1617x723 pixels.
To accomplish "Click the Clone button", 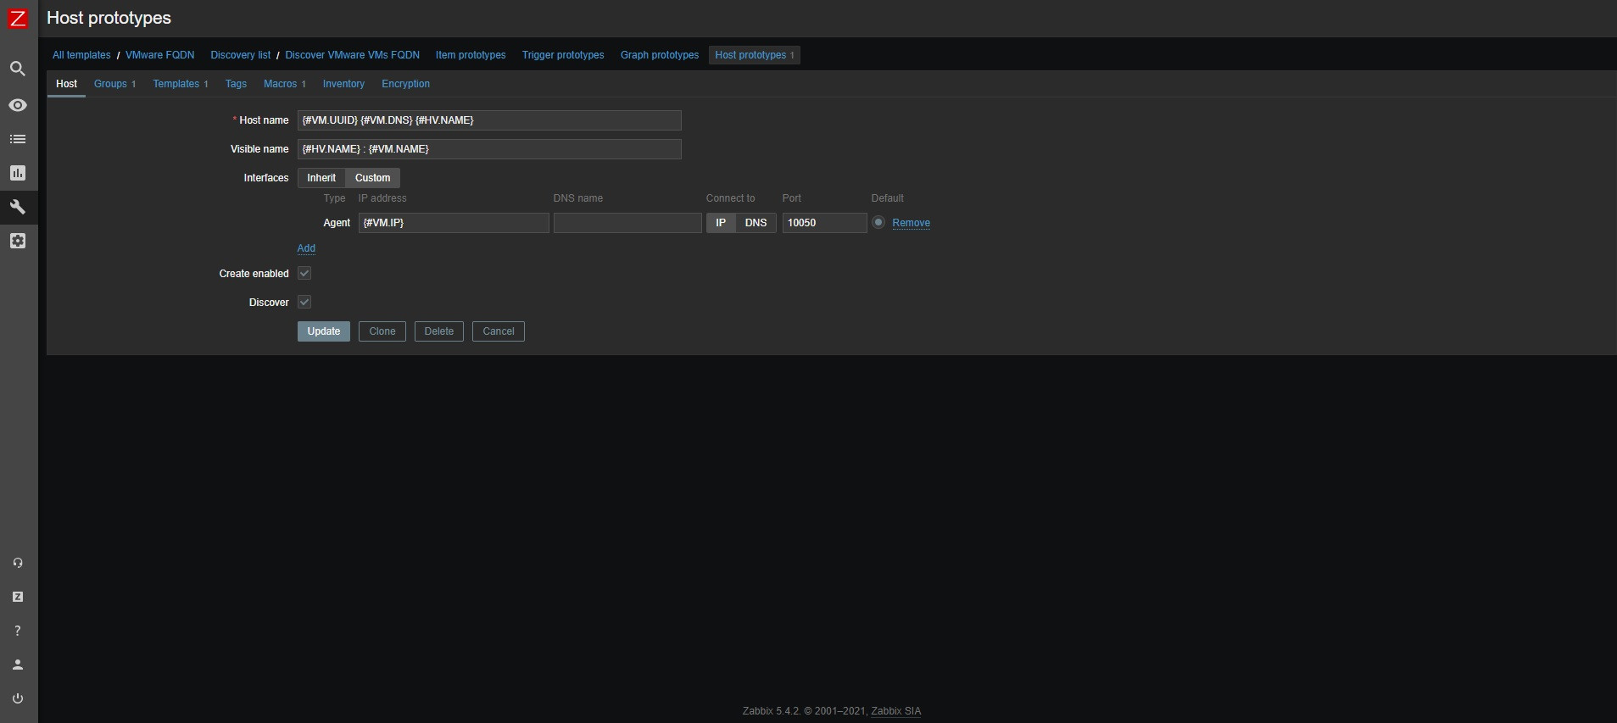I will tap(382, 331).
